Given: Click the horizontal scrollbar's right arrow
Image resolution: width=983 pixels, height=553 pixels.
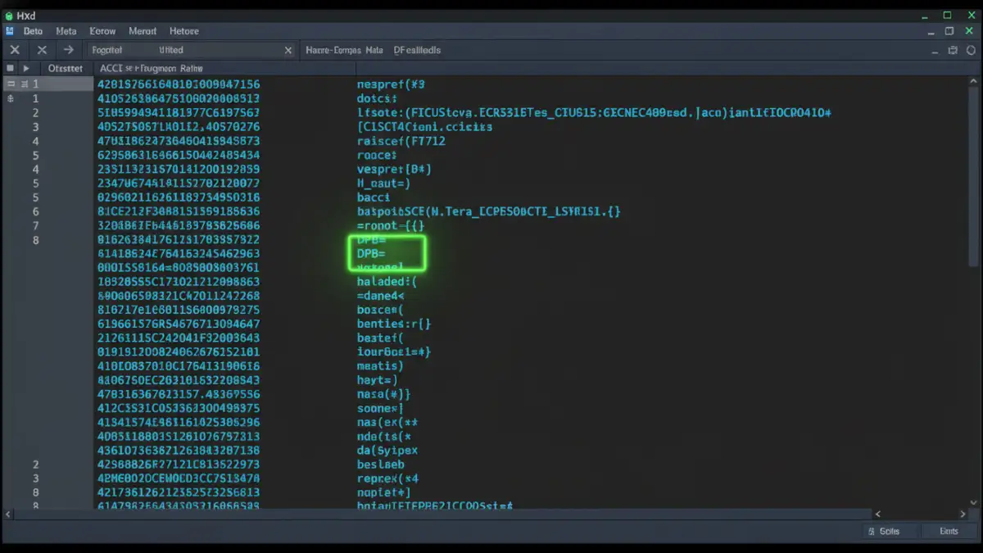Looking at the screenshot, I should pos(963,514).
